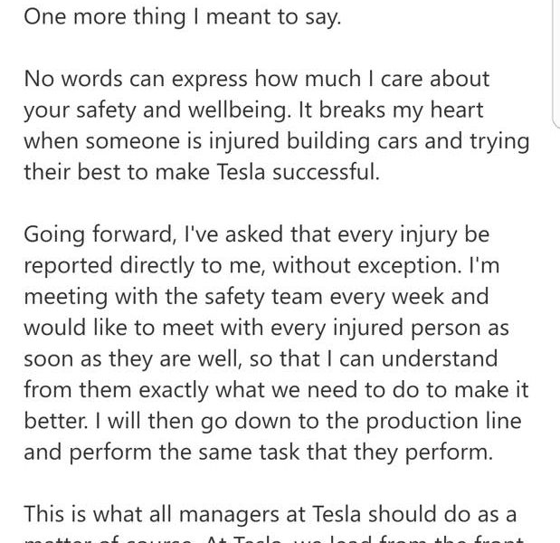Click the phrase 'without exception.'
Image resolution: width=560 pixels, height=543 pixels.
[x=367, y=266]
